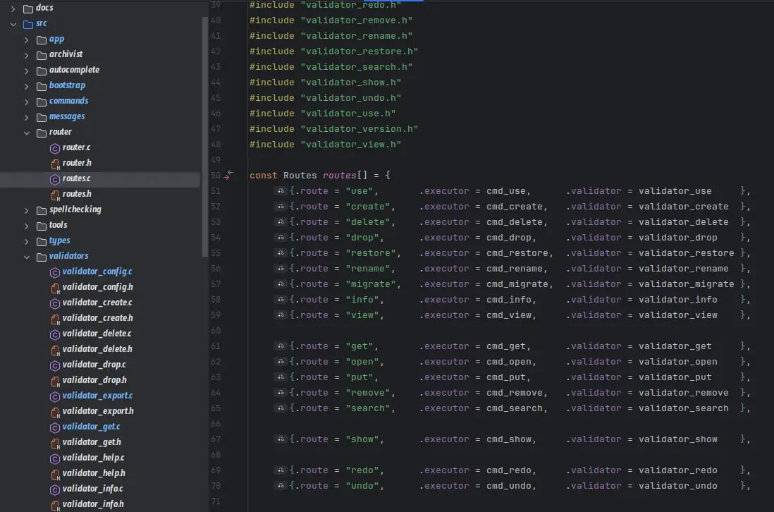This screenshot has height=512, width=774.
Task: Open validator_drop.h from the project tree
Action: [x=94, y=379]
